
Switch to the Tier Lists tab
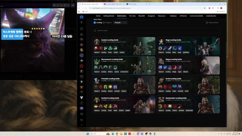pyautogui.click(x=132, y=16)
